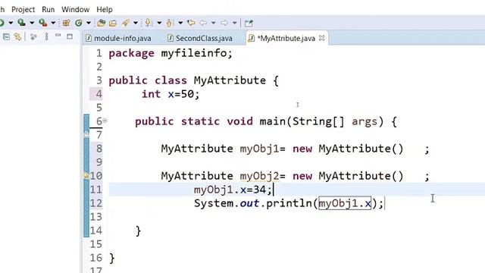Image resolution: width=485 pixels, height=273 pixels.
Task: Click line number 12 in gutter
Action: [x=96, y=203]
